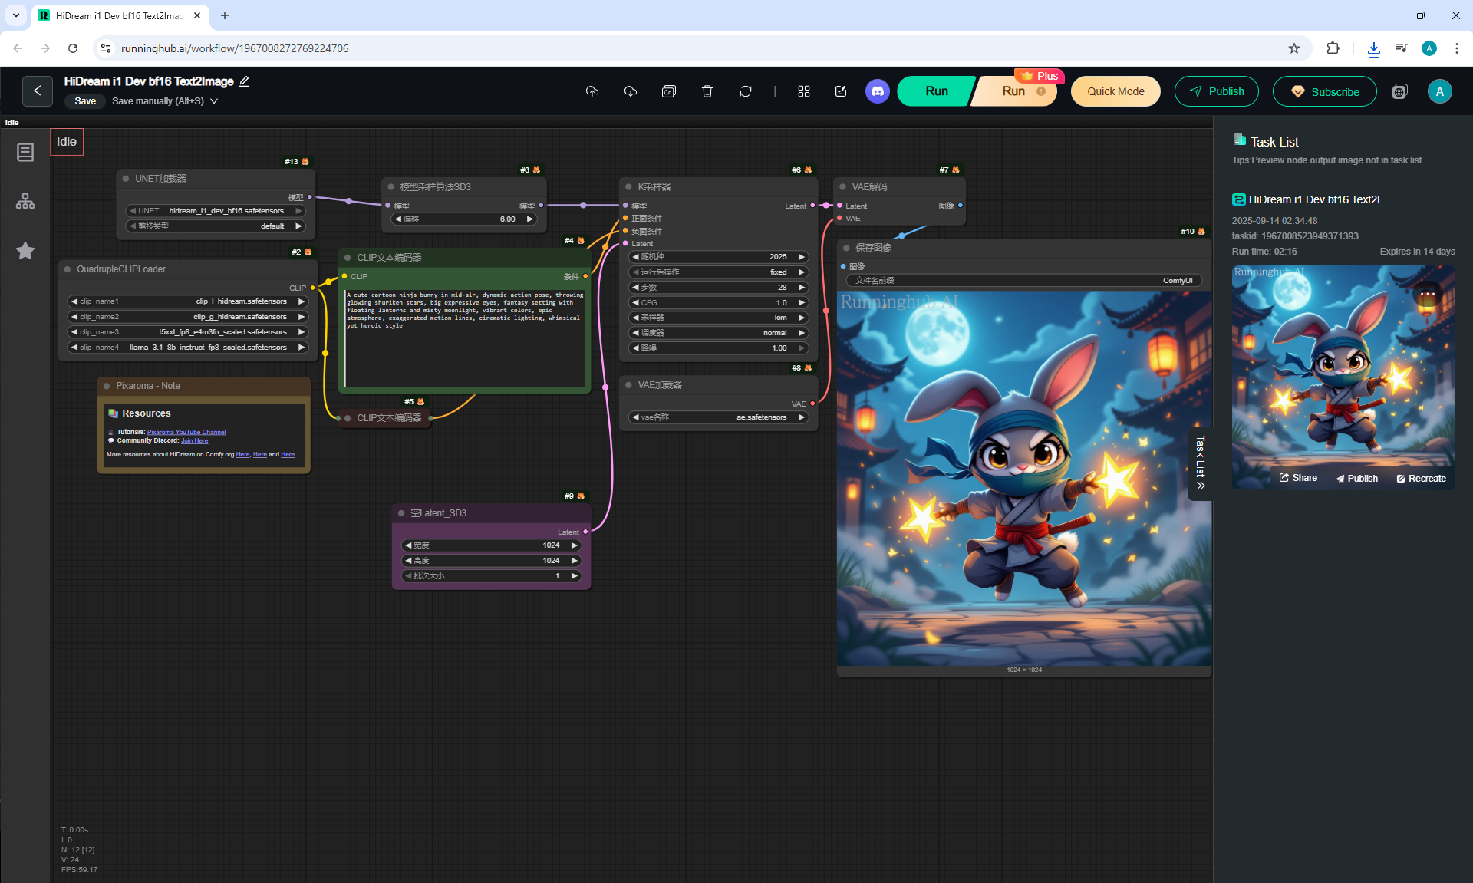The height and width of the screenshot is (883, 1473).
Task: Click the trash can delete icon
Action: tap(707, 91)
